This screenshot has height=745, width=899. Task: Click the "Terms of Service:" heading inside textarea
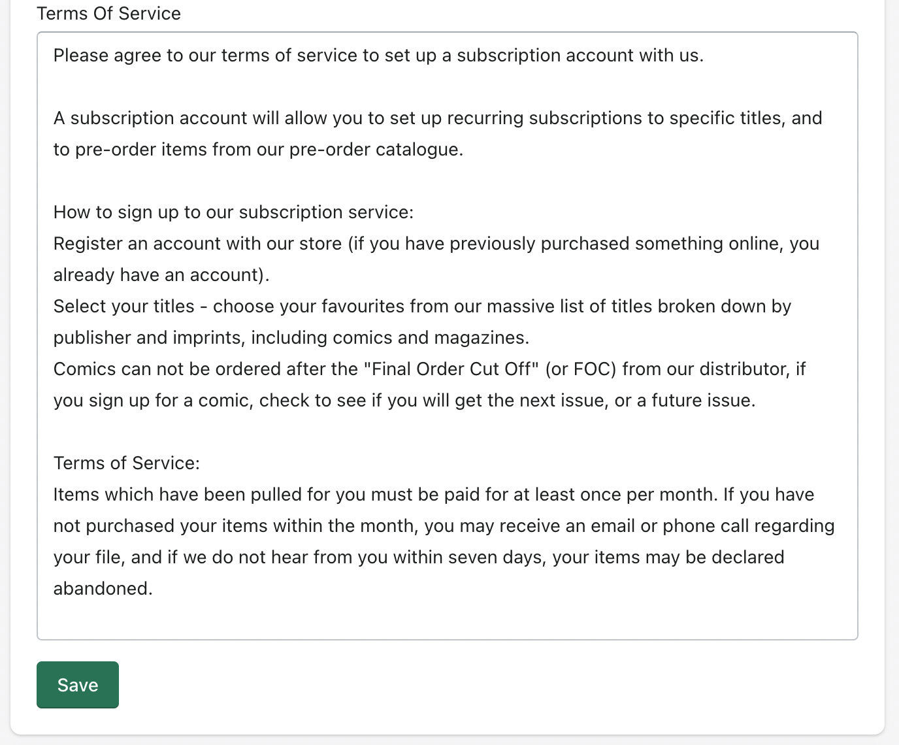[x=127, y=463]
